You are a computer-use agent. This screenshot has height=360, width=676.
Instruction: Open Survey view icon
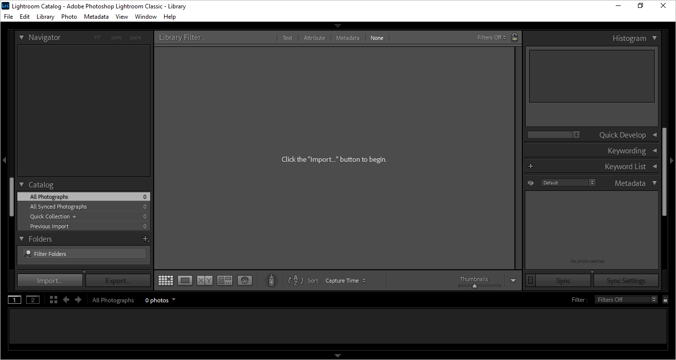pos(225,281)
